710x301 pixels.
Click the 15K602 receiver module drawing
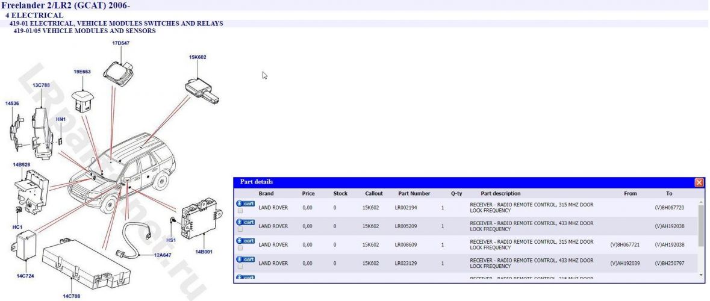[202, 90]
